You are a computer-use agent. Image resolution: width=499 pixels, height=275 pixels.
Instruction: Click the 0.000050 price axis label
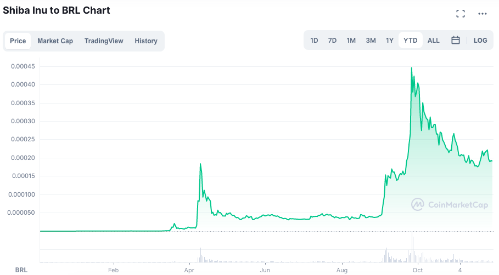pyautogui.click(x=21, y=213)
